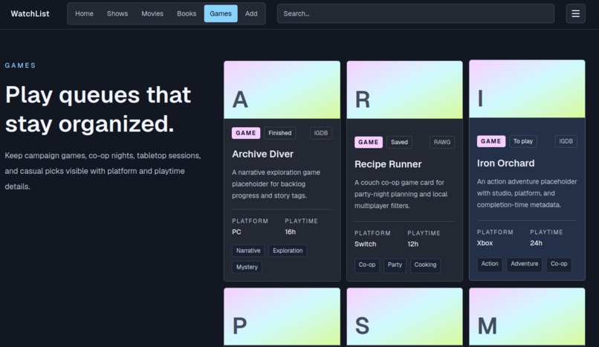
Task: Open the Recipe Runner cover thumbnail
Action: pyautogui.click(x=404, y=90)
